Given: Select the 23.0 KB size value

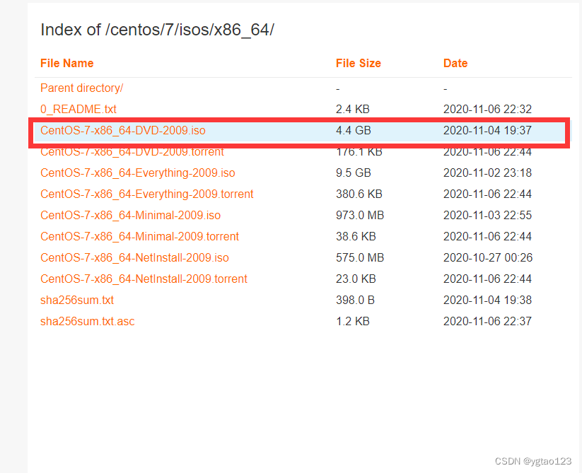Looking at the screenshot, I should click(x=356, y=279).
